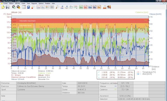Select the framed vertical bars toolbar icon
The height and width of the screenshot is (101, 167).
coord(52,7)
